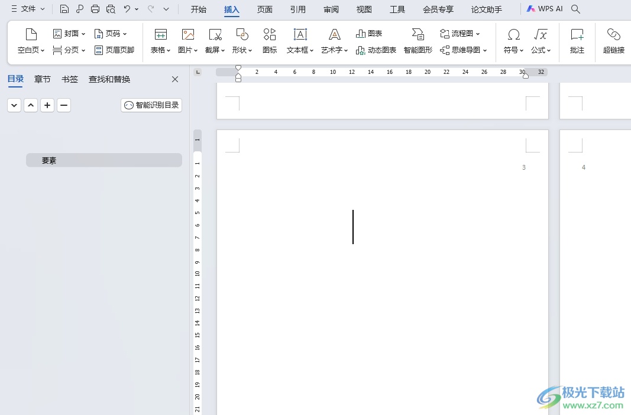Open the Undo history dropdown arrow
Screen dimensions: 631x415
[x=137, y=9]
